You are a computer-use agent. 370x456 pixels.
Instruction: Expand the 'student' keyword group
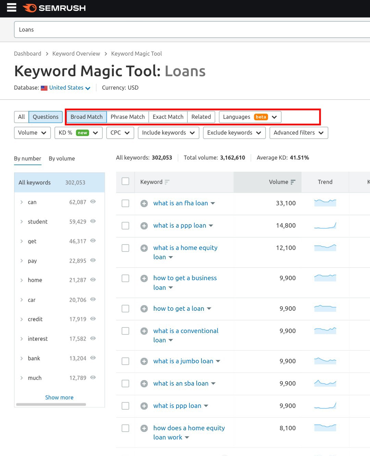coord(22,222)
